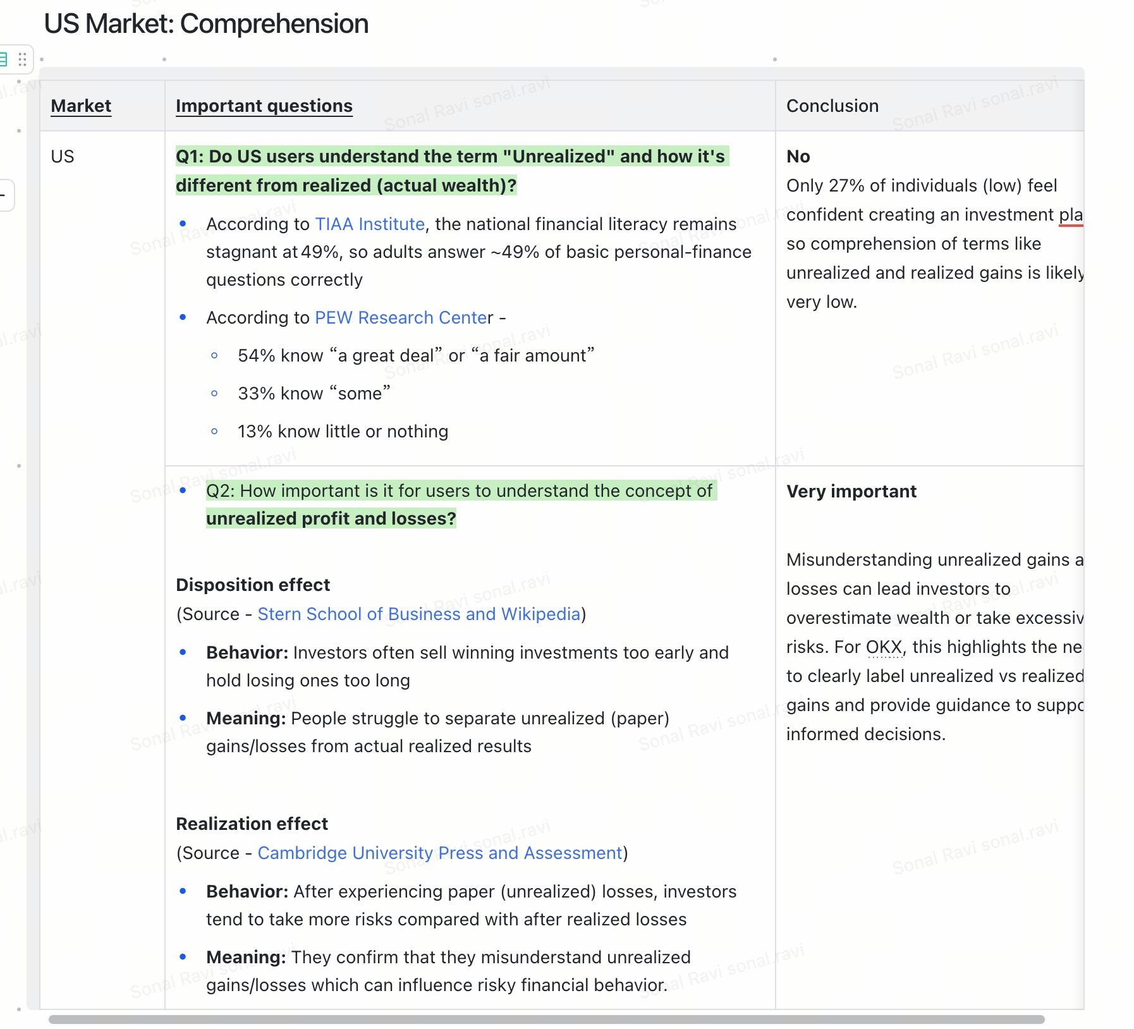
Task: Click the '33% know some' bullet
Action: (x=314, y=393)
